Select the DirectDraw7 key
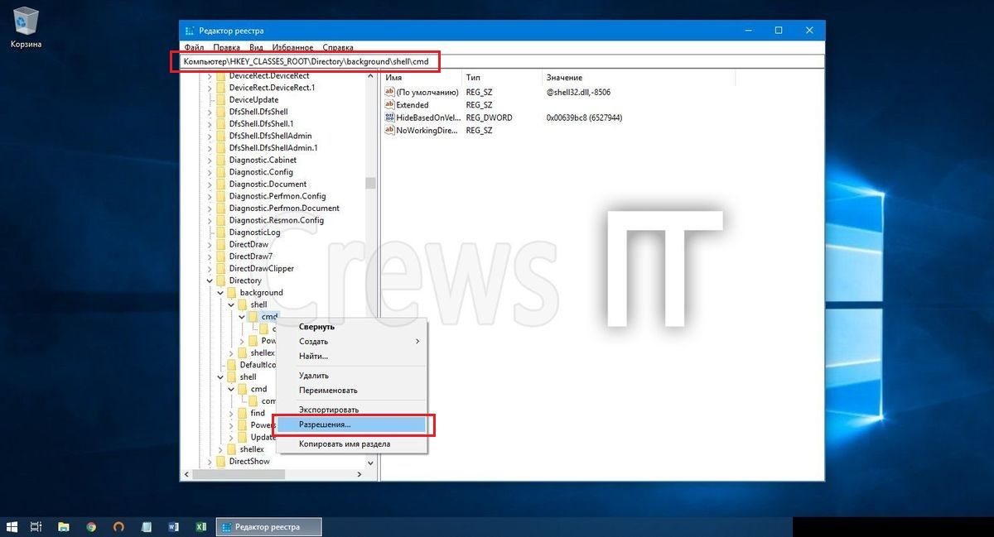994x537 pixels. 250,257
